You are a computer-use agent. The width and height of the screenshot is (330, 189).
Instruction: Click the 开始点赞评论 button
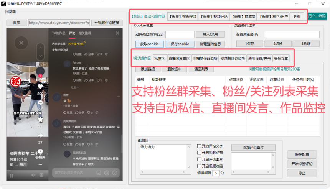point(302,164)
